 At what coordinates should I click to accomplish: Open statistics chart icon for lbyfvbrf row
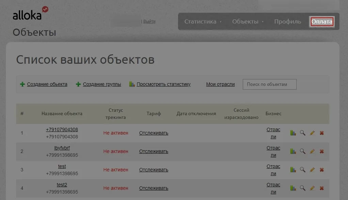[x=293, y=151]
